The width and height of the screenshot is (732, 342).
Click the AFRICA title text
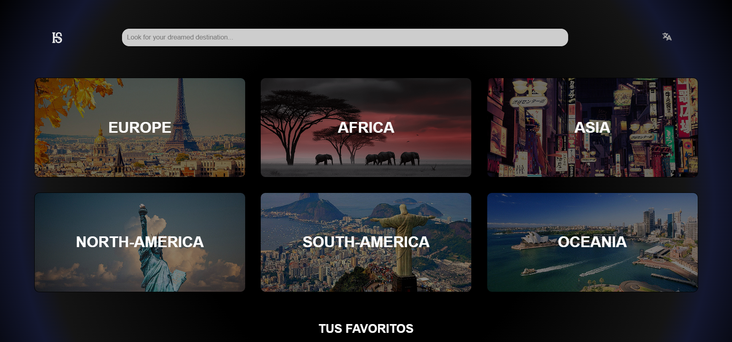point(366,128)
